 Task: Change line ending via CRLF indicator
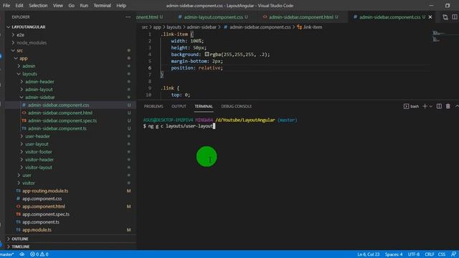430,254
